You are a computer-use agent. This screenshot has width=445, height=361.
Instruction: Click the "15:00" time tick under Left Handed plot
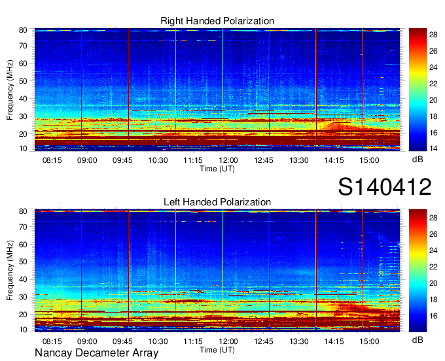click(369, 341)
